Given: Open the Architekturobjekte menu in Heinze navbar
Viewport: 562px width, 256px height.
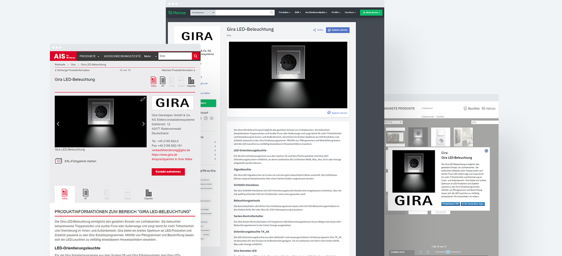Looking at the screenshot, I should point(316,12).
